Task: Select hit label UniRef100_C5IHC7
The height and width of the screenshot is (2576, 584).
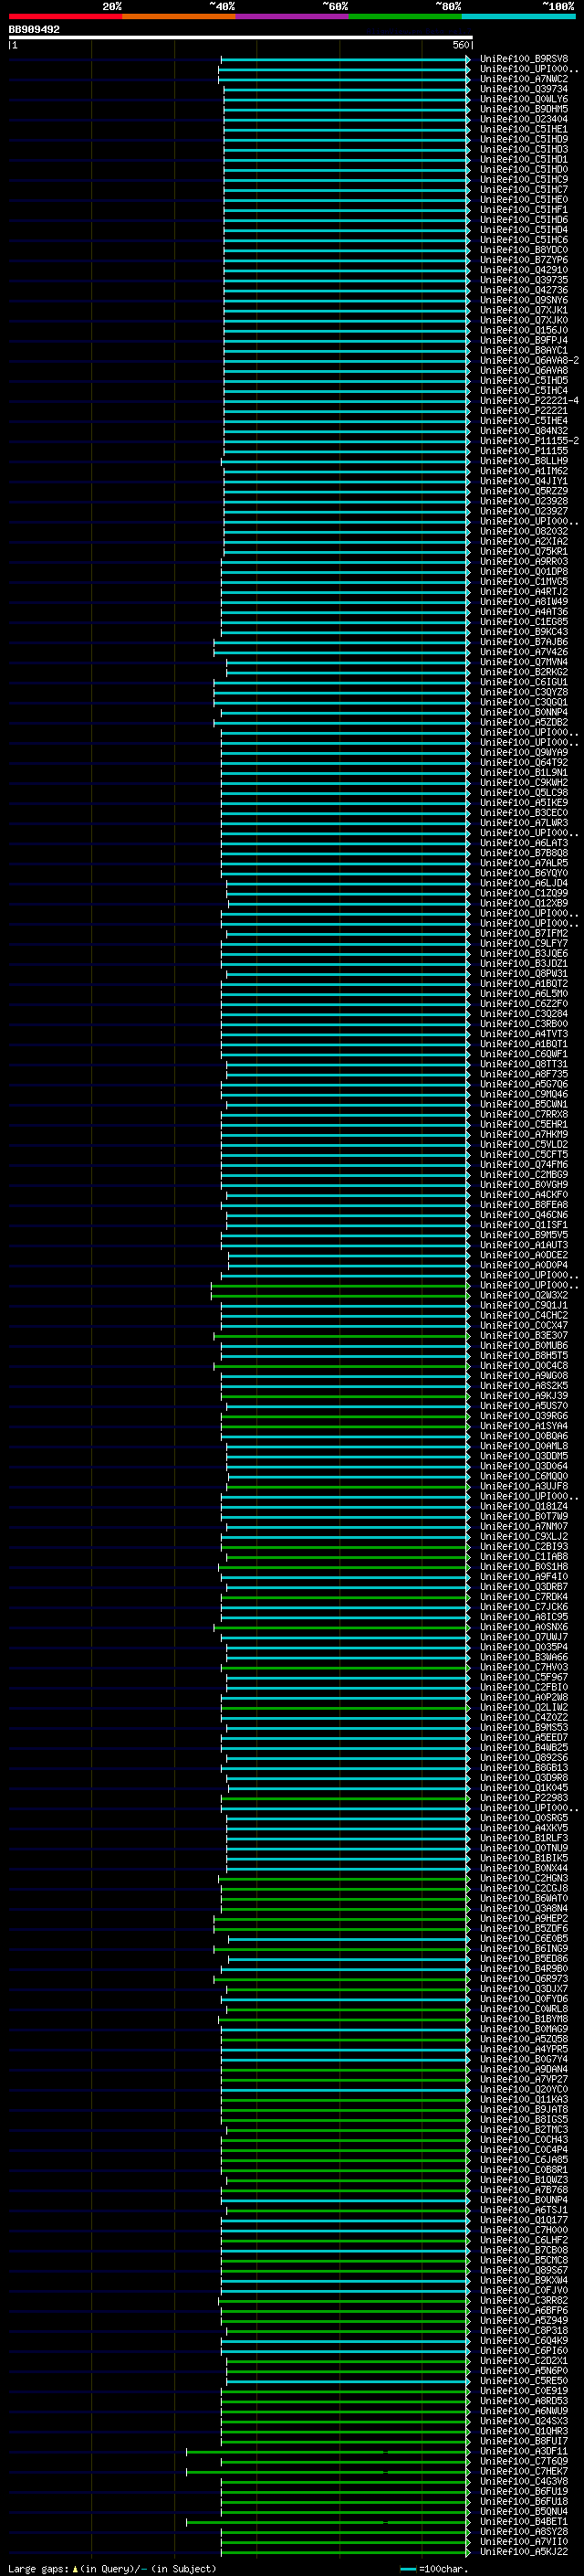Action: pyautogui.click(x=523, y=189)
